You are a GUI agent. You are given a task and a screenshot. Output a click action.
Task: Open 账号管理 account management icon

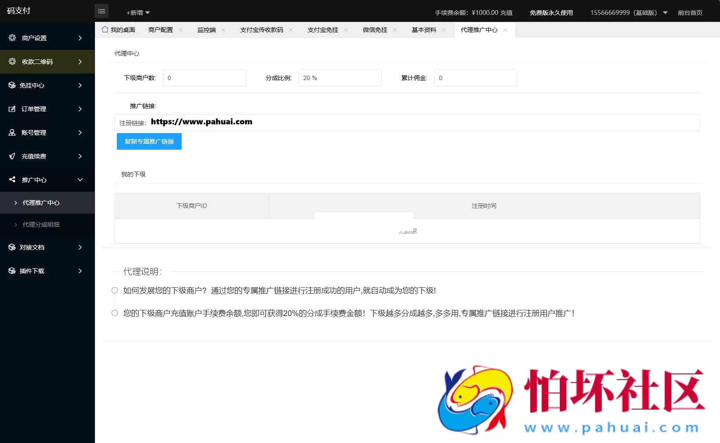12,132
